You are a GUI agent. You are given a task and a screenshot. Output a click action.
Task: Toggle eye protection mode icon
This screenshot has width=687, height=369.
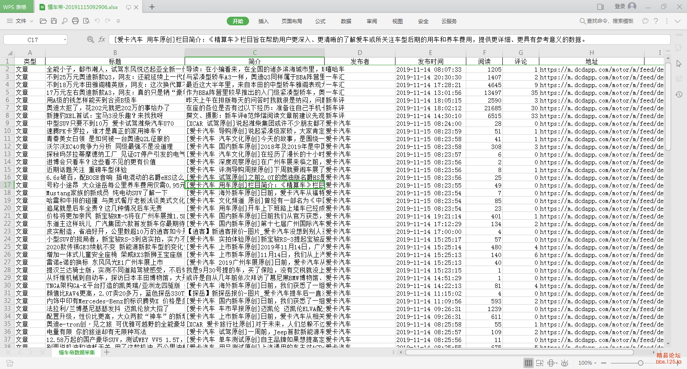click(x=565, y=363)
